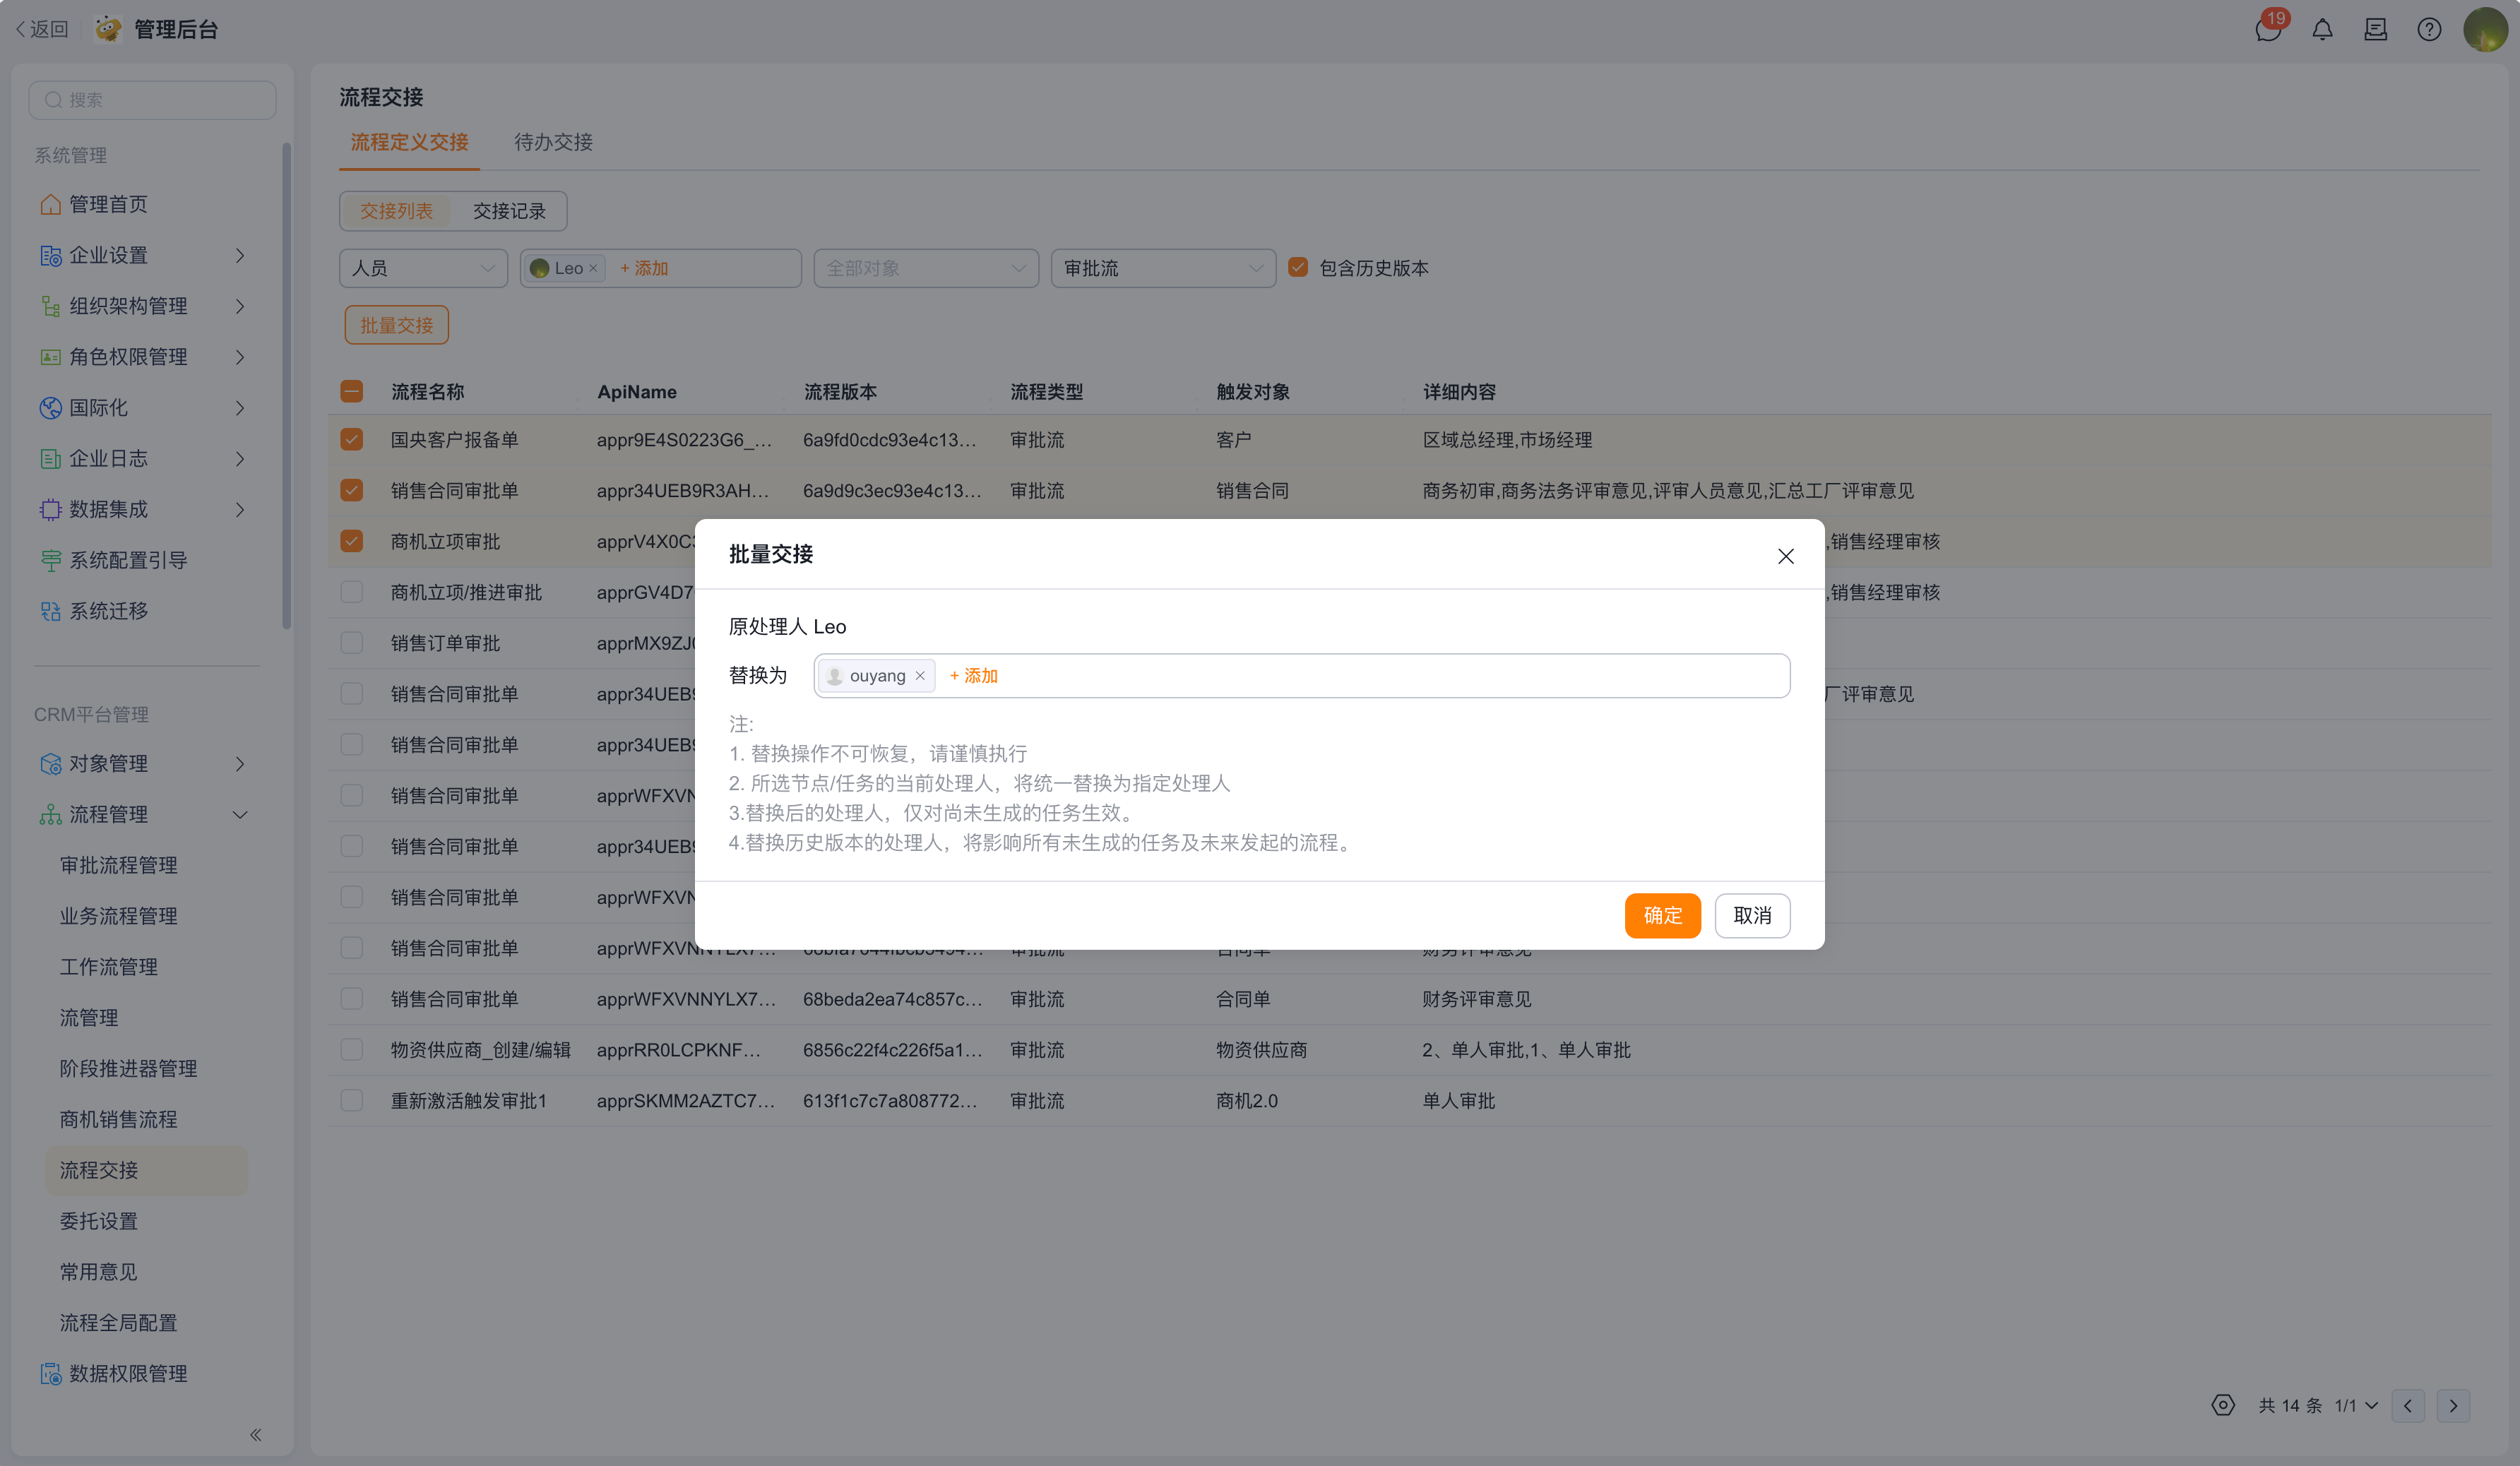The image size is (2520, 1466).
Task: Open the help question mark icon
Action: pyautogui.click(x=2429, y=30)
